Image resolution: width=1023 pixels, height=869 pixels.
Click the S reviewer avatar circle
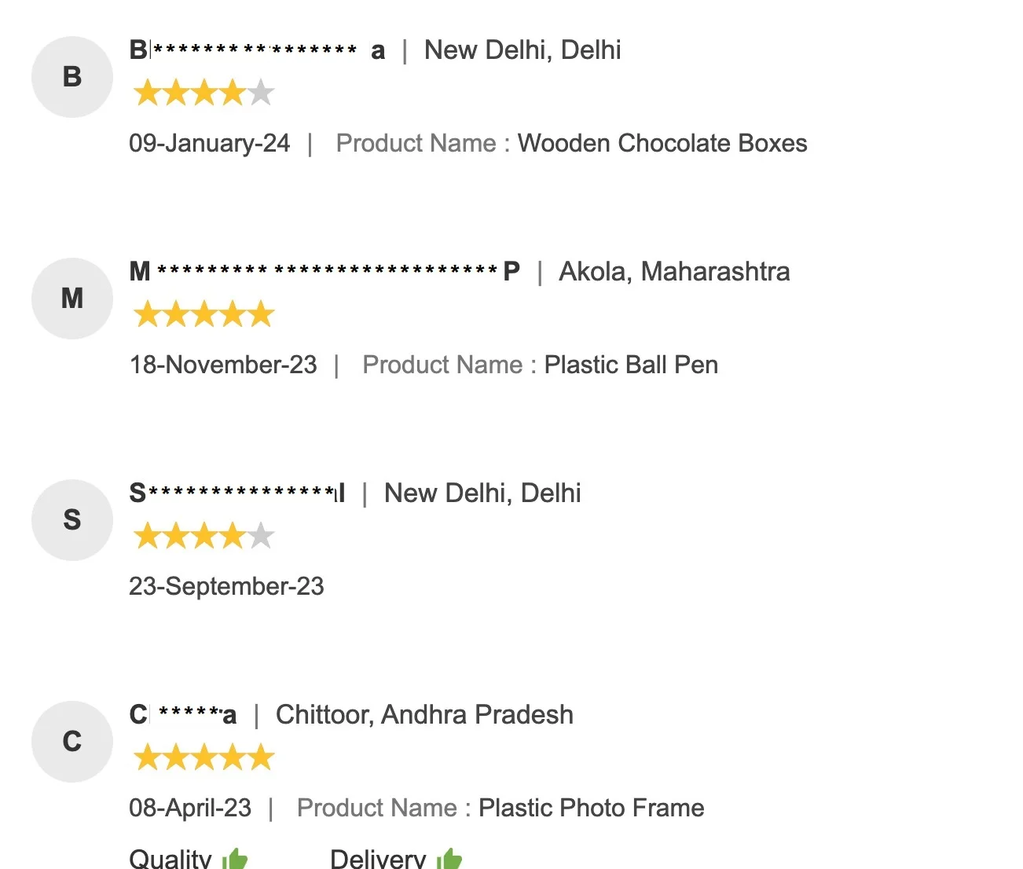click(72, 520)
